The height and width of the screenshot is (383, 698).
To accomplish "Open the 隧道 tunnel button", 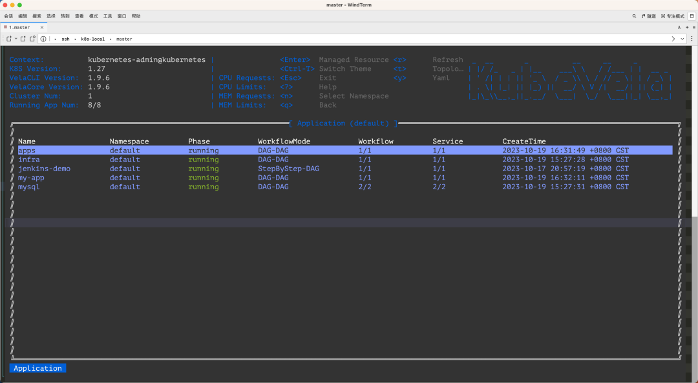I will 648,16.
